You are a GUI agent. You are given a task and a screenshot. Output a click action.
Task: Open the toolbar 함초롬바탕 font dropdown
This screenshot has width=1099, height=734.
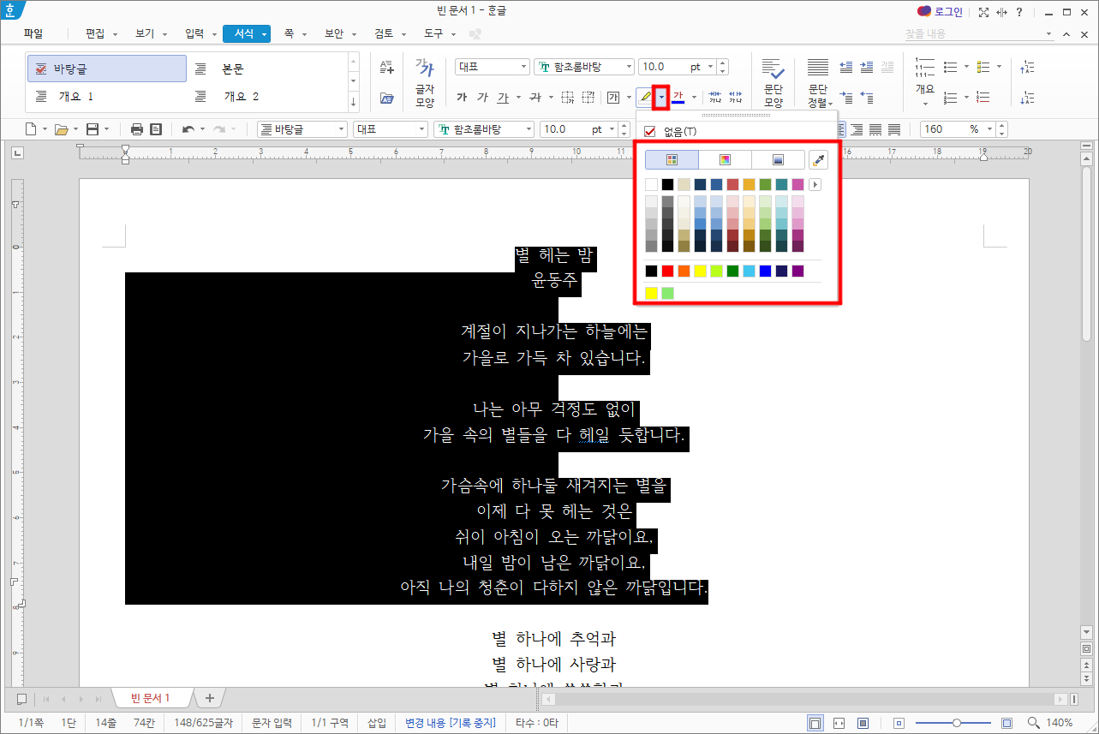[484, 129]
